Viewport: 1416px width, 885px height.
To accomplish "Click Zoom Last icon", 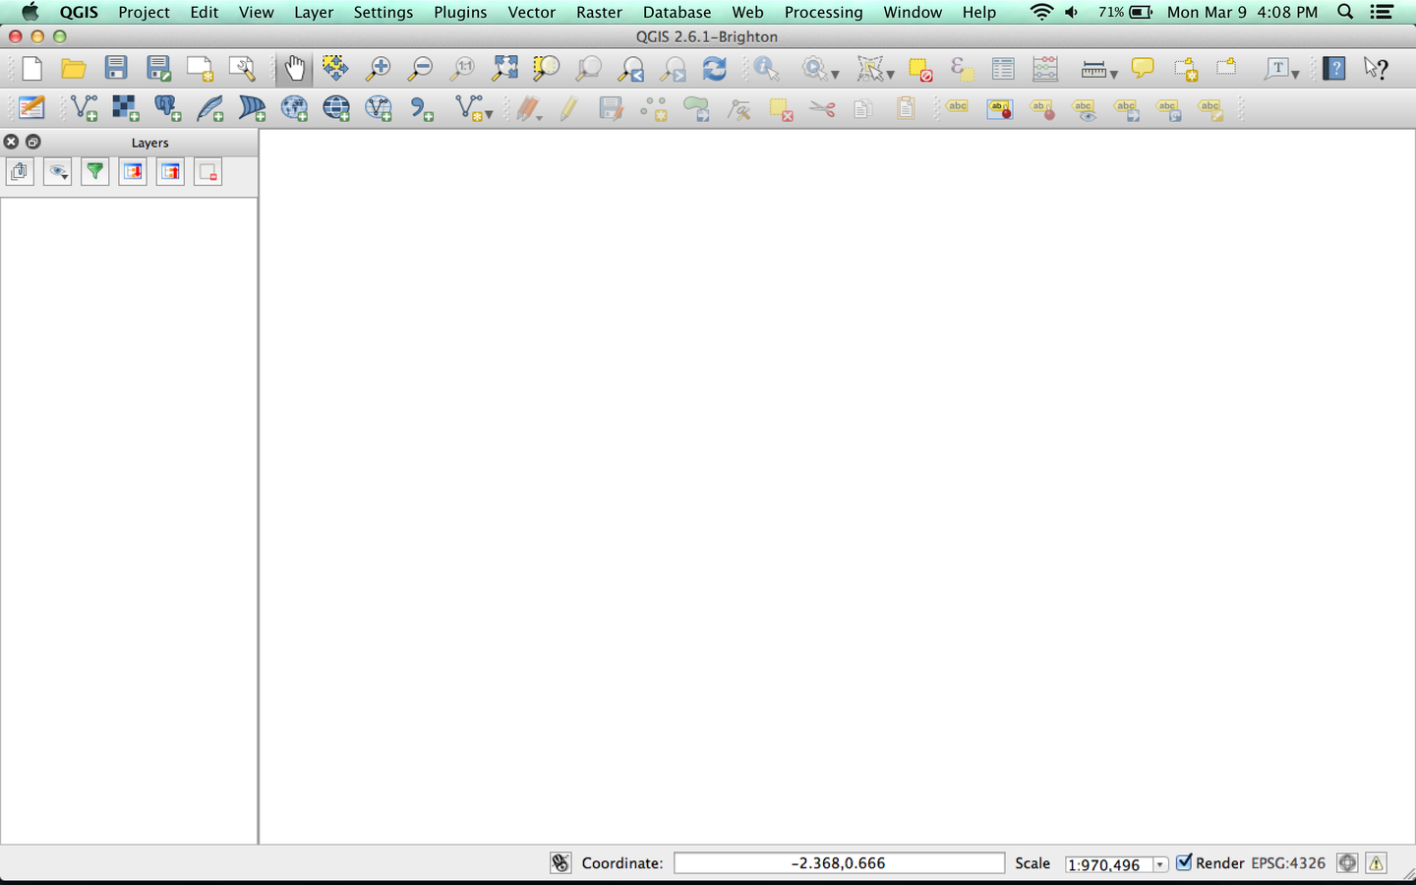I will (x=630, y=69).
